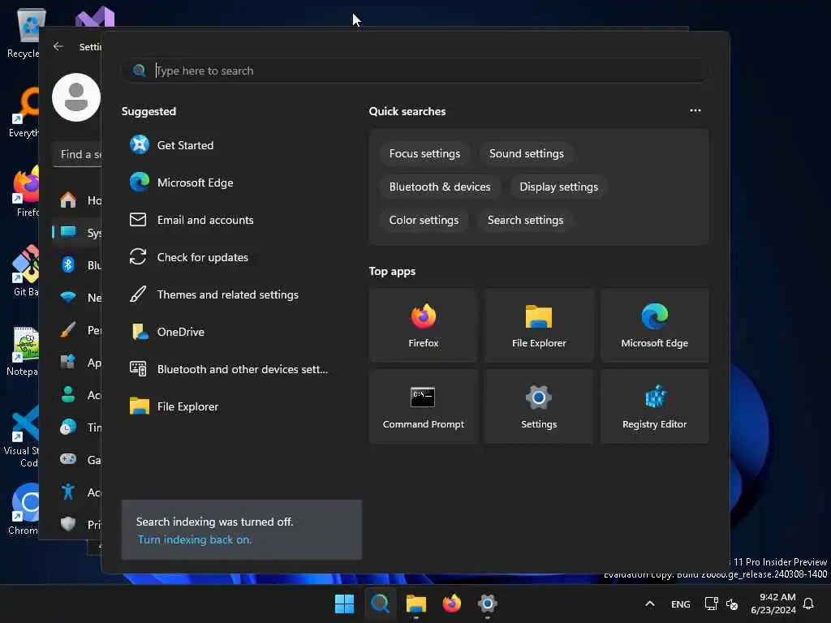Click Turn indexing back on link

point(195,539)
